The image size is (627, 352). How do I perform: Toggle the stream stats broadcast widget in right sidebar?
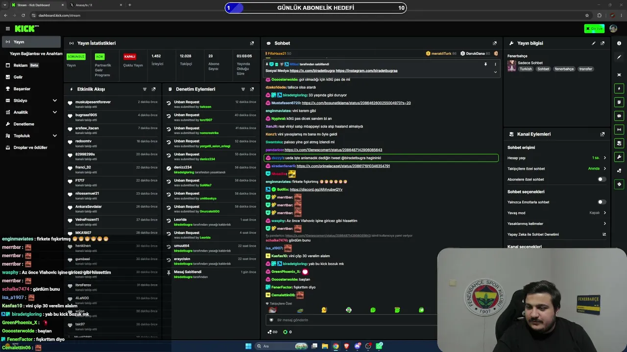pos(619,130)
